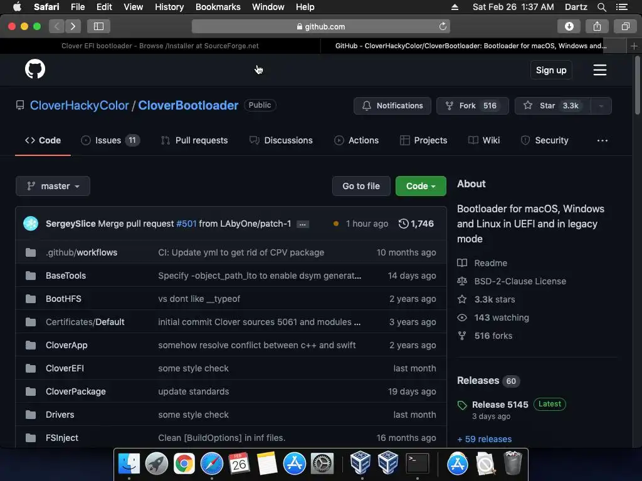
Task: Launch Google Chrome from dock
Action: [184, 464]
